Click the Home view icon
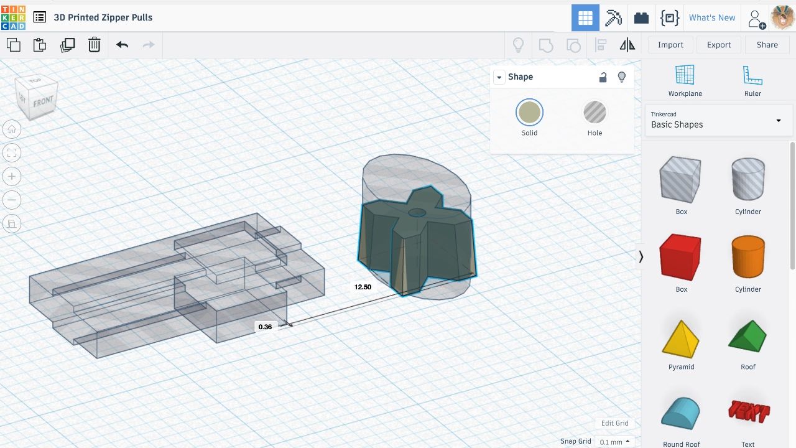The width and height of the screenshot is (796, 448). point(12,129)
